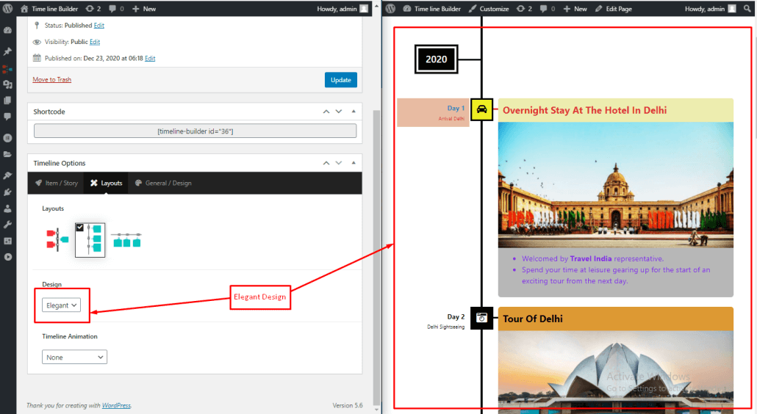The image size is (757, 414).
Task: Open the Tools wrench icon in the sidebar
Action: 7,224
